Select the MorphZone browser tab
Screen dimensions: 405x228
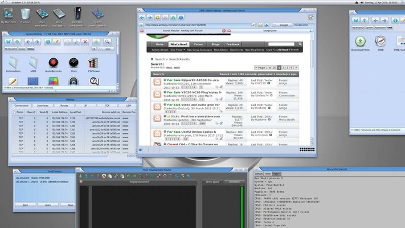[270, 31]
